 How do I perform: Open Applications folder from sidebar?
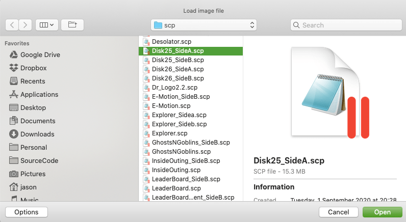(39, 95)
